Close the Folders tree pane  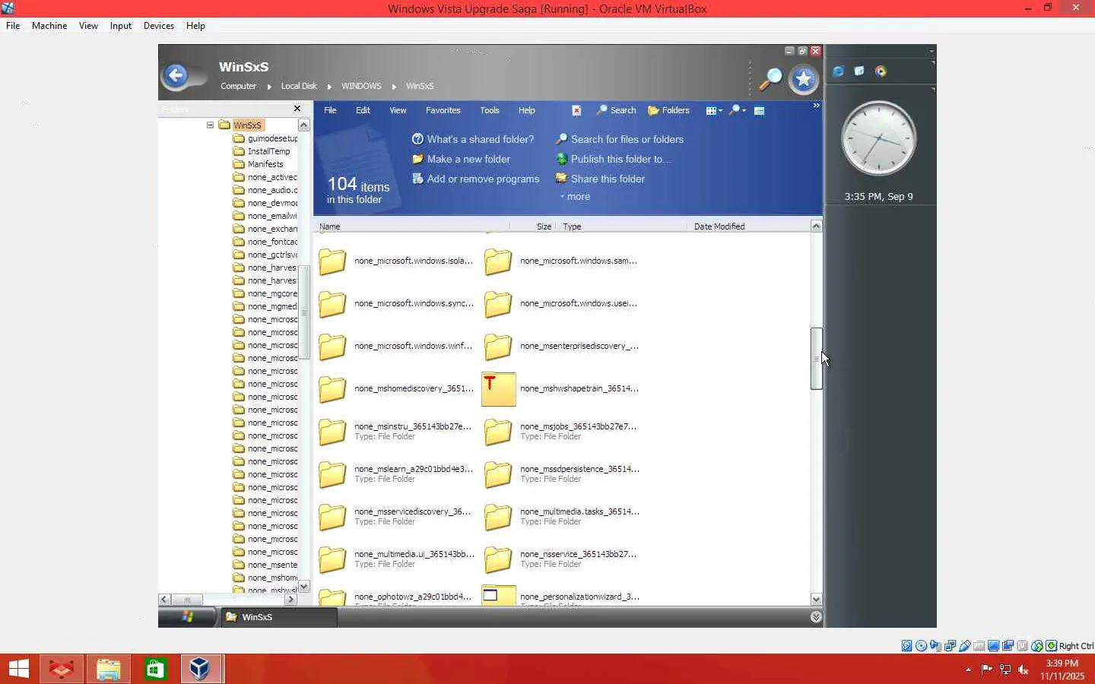(x=297, y=109)
